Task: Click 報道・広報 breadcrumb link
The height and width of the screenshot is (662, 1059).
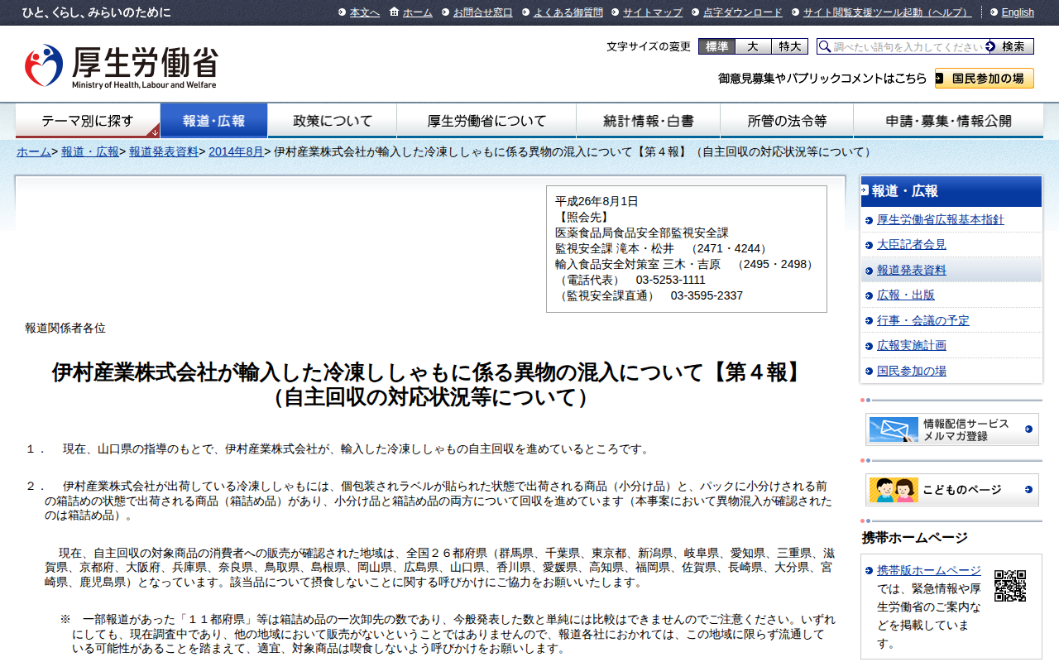Action: pyautogui.click(x=90, y=151)
